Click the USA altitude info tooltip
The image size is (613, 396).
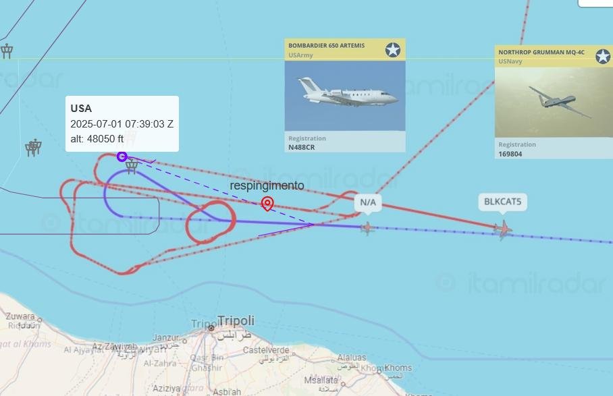(x=122, y=123)
